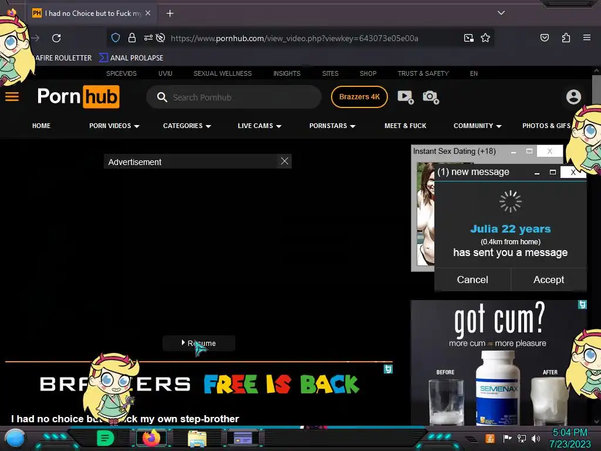Open the green Spotify taskbar icon
The height and width of the screenshot is (451, 601).
105,438
